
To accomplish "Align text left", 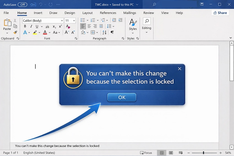I will click(x=83, y=26).
